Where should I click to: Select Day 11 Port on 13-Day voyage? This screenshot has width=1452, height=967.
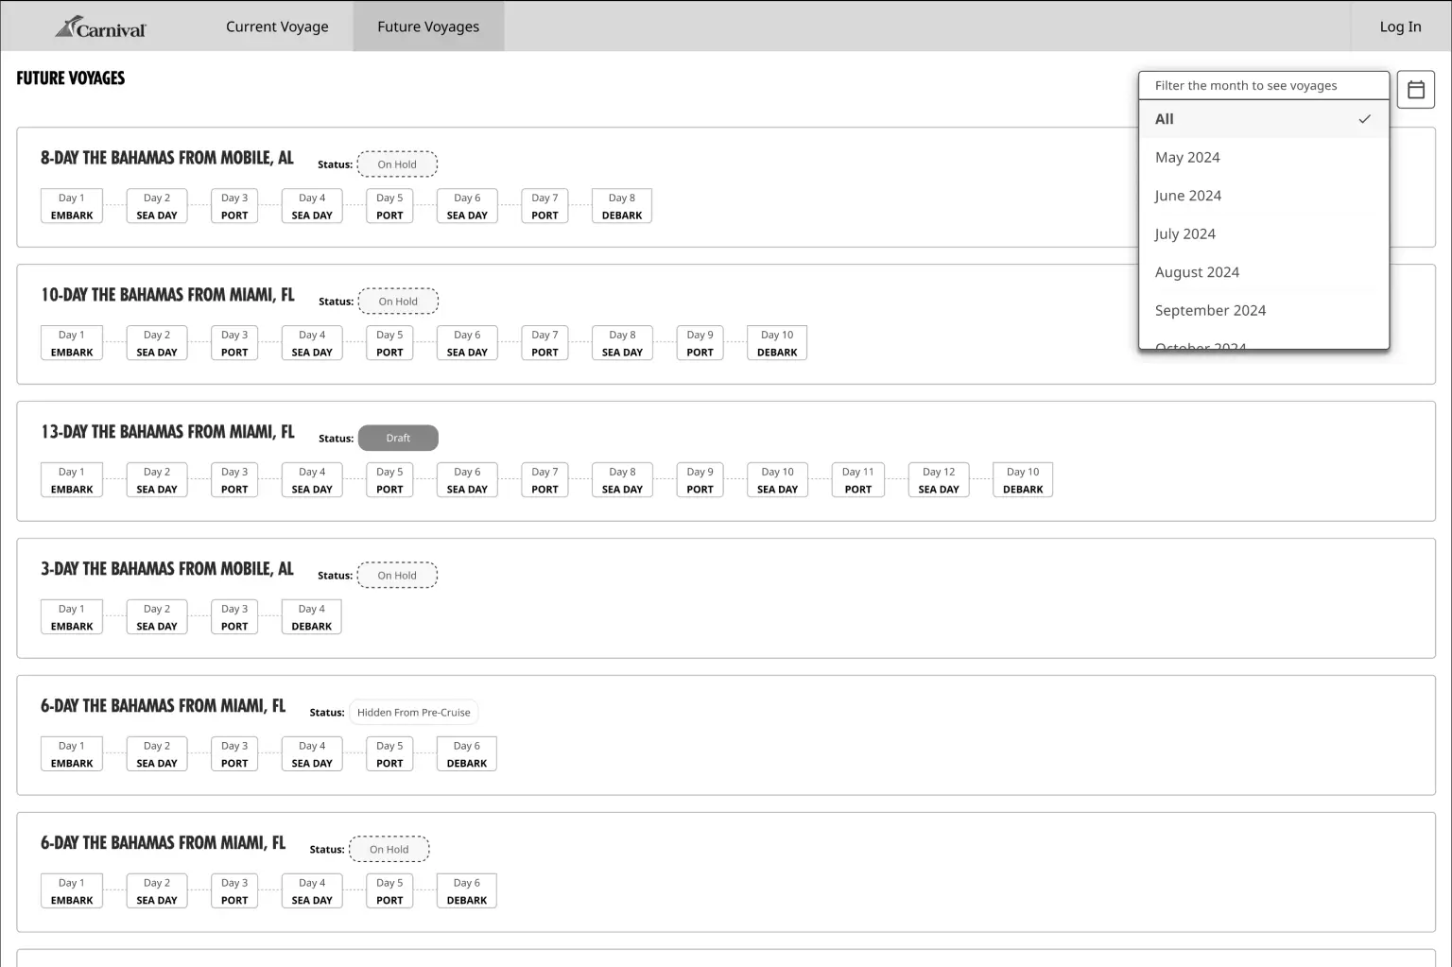[x=857, y=480]
